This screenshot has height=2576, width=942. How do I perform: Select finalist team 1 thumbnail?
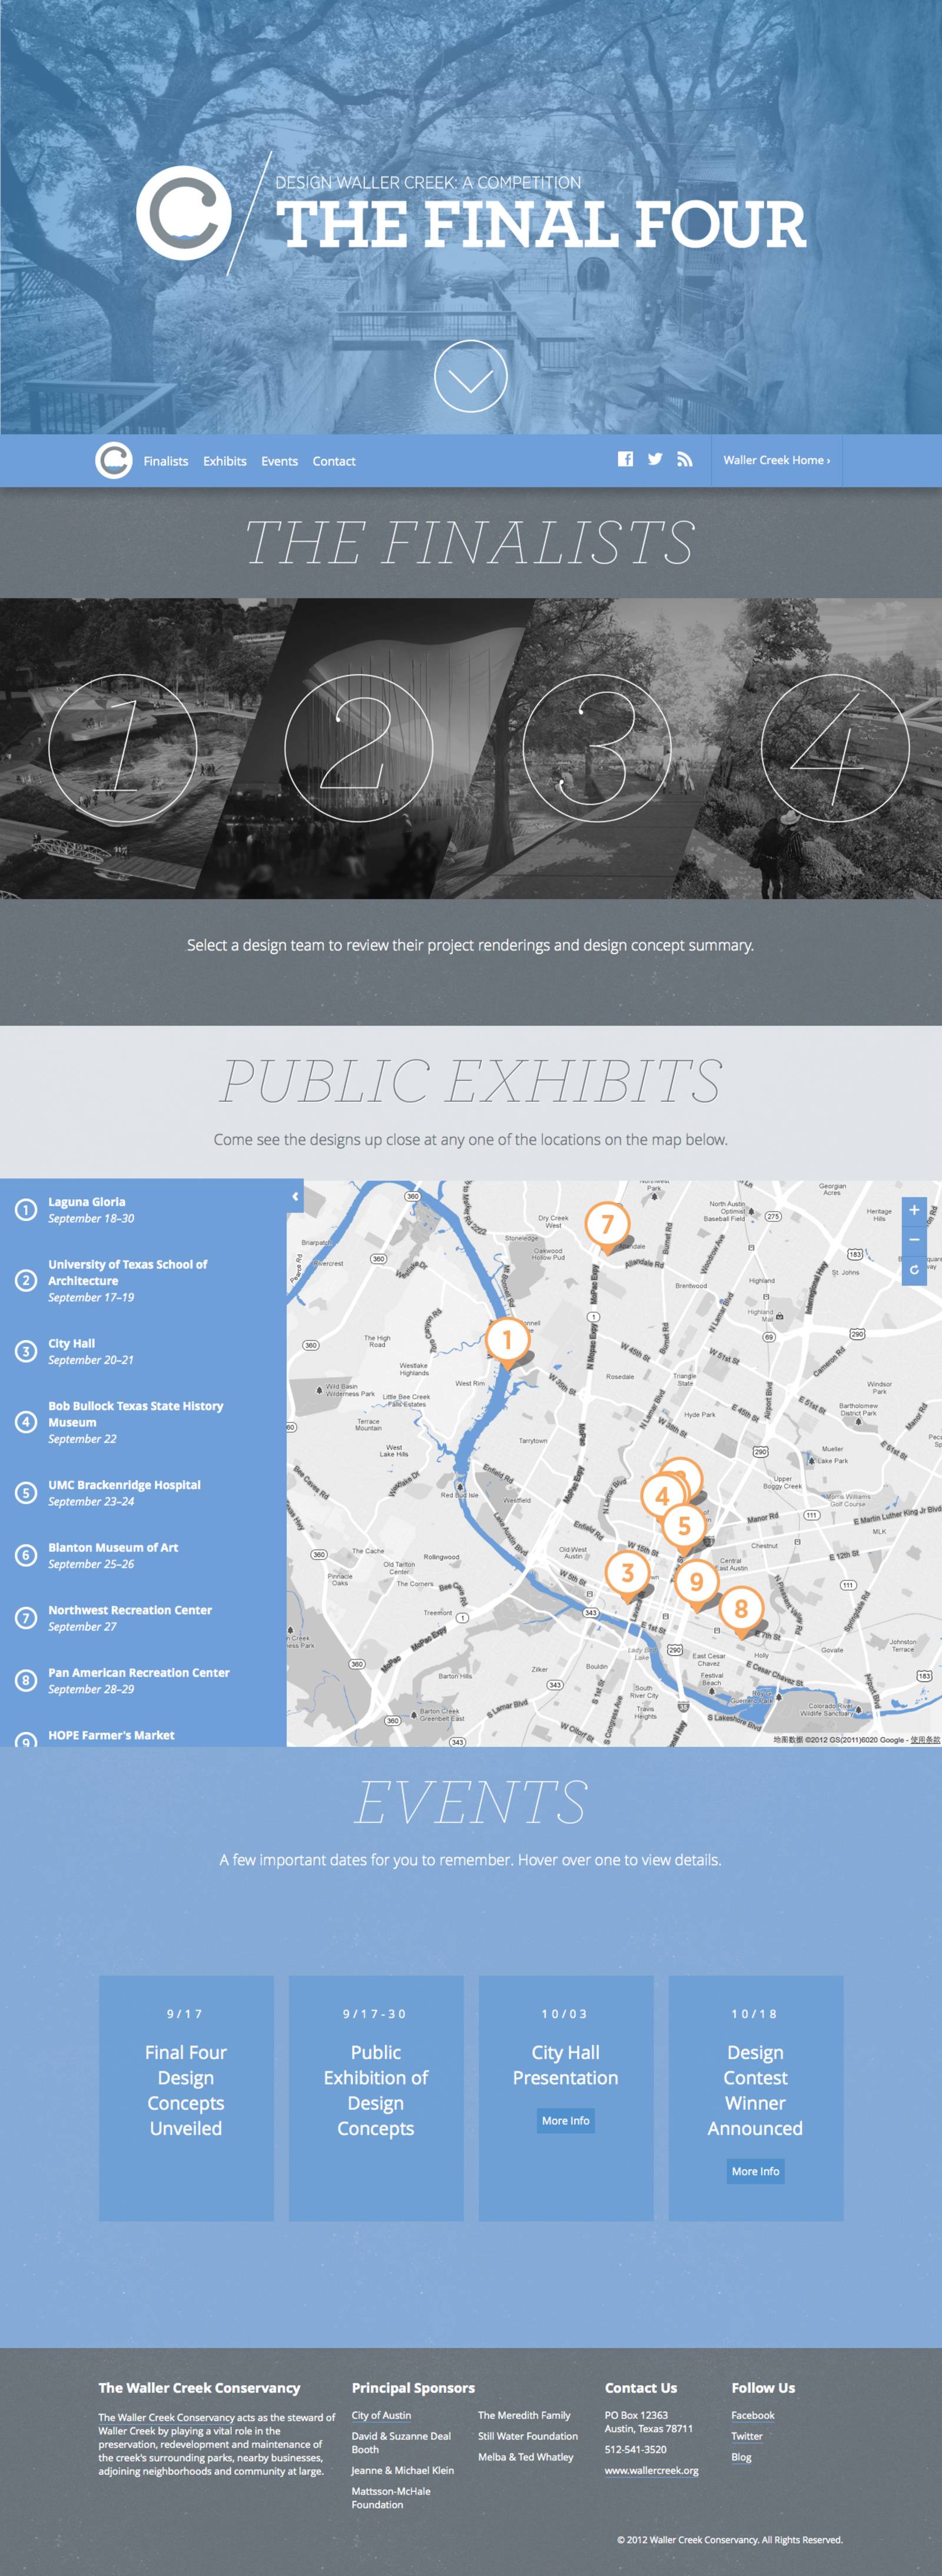tap(123, 748)
